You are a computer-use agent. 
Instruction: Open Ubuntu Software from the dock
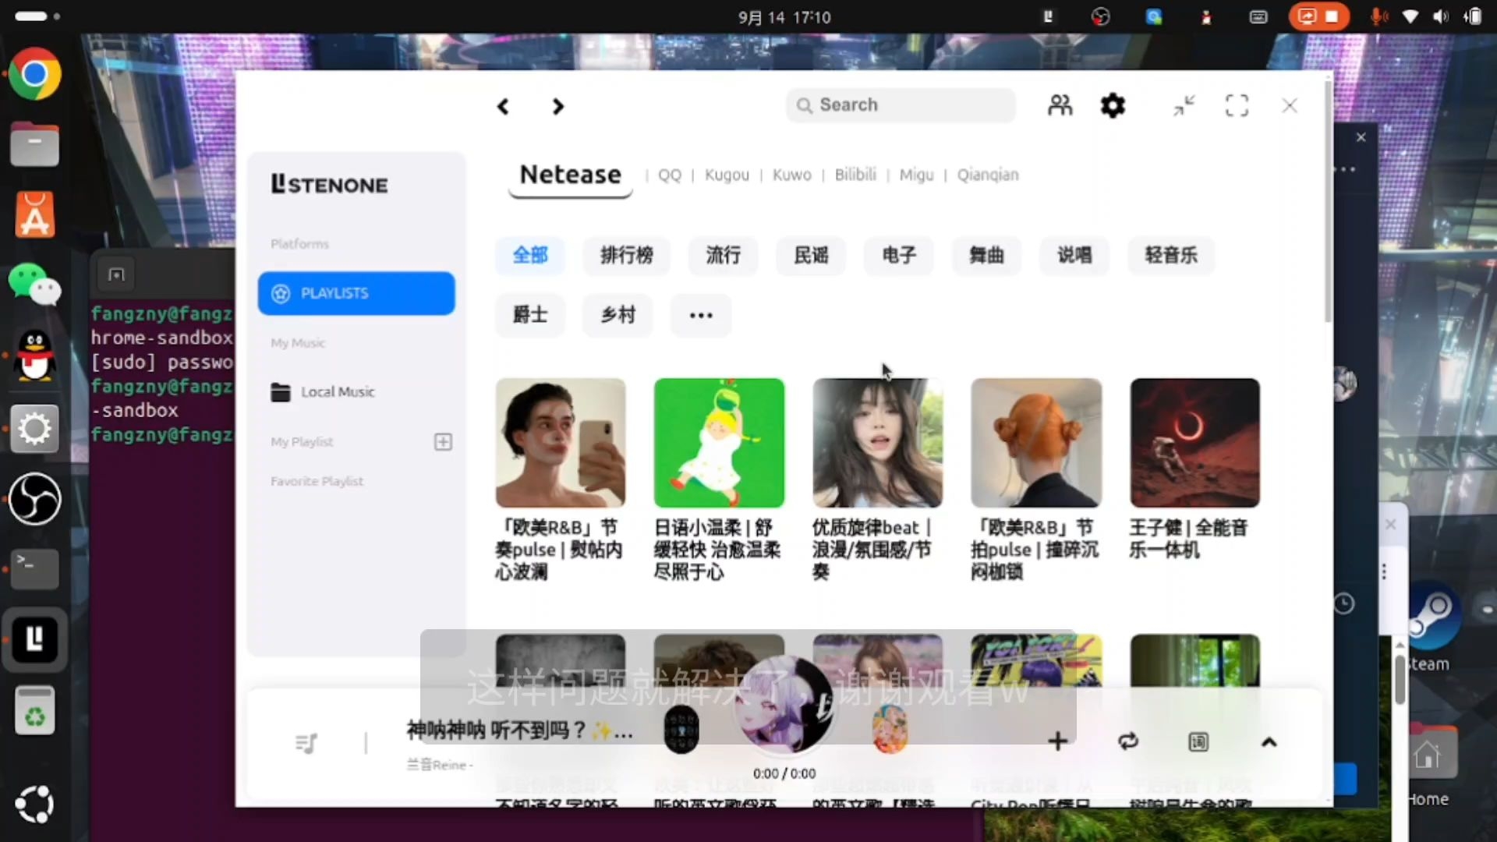tap(34, 214)
